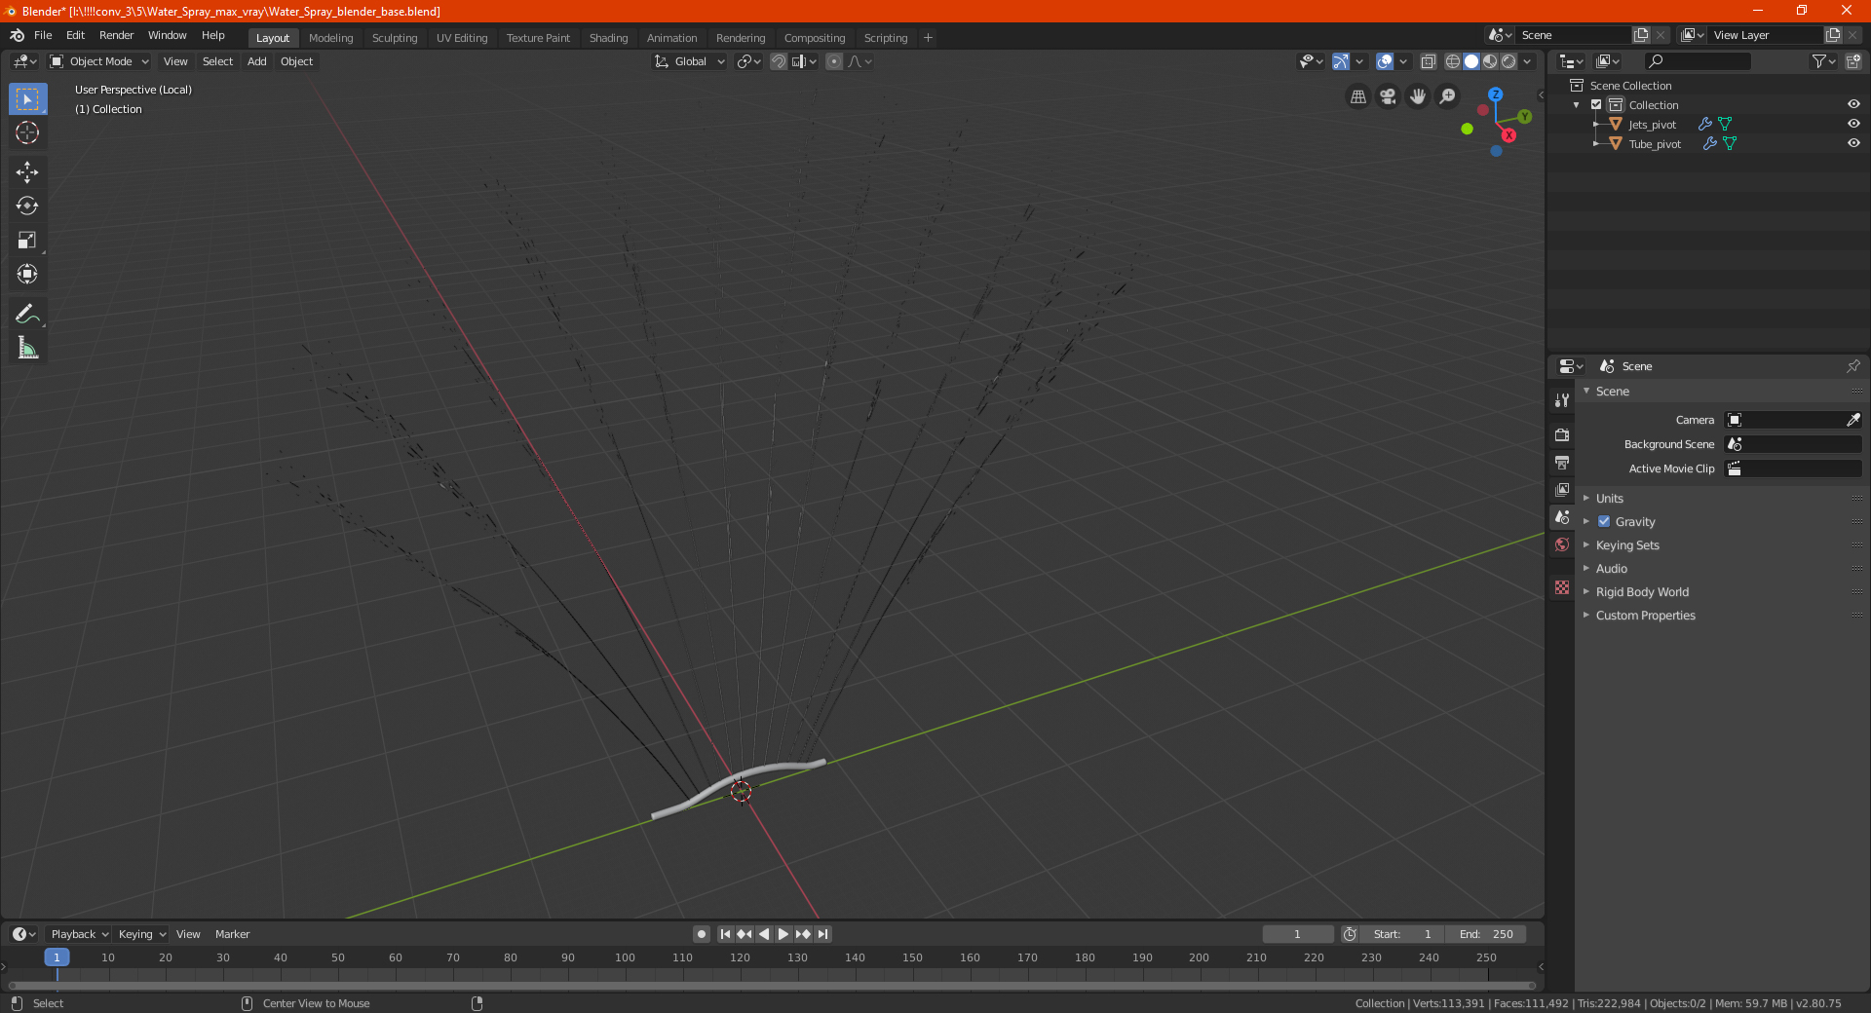Expand the Jets_pivot tree item
Screen dimensions: 1871x1013
[1596, 125]
